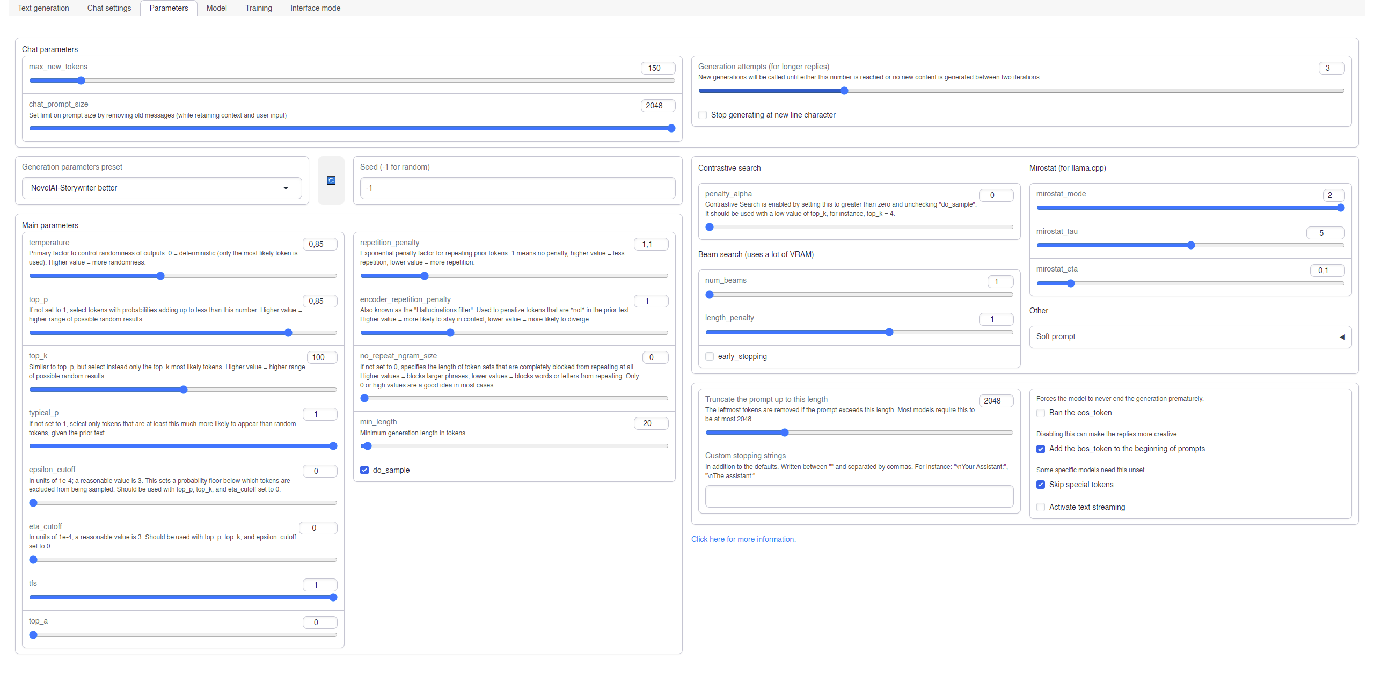The width and height of the screenshot is (1374, 674).
Task: Open the Training tab
Action: [x=258, y=8]
